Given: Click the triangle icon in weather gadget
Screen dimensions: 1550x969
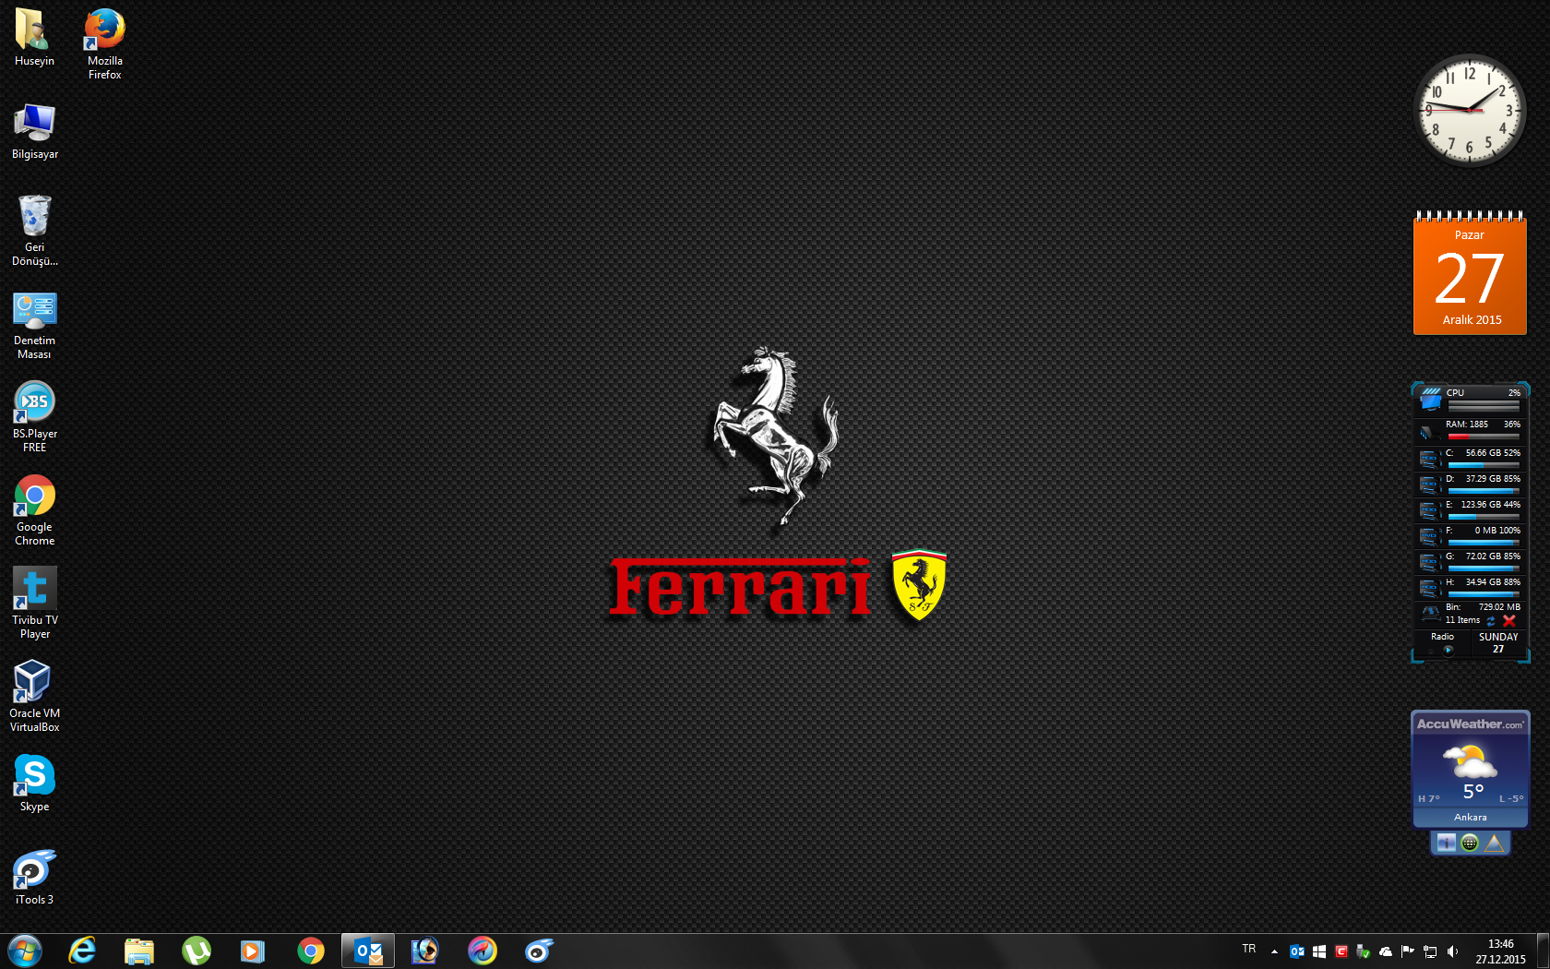Looking at the screenshot, I should [x=1494, y=843].
